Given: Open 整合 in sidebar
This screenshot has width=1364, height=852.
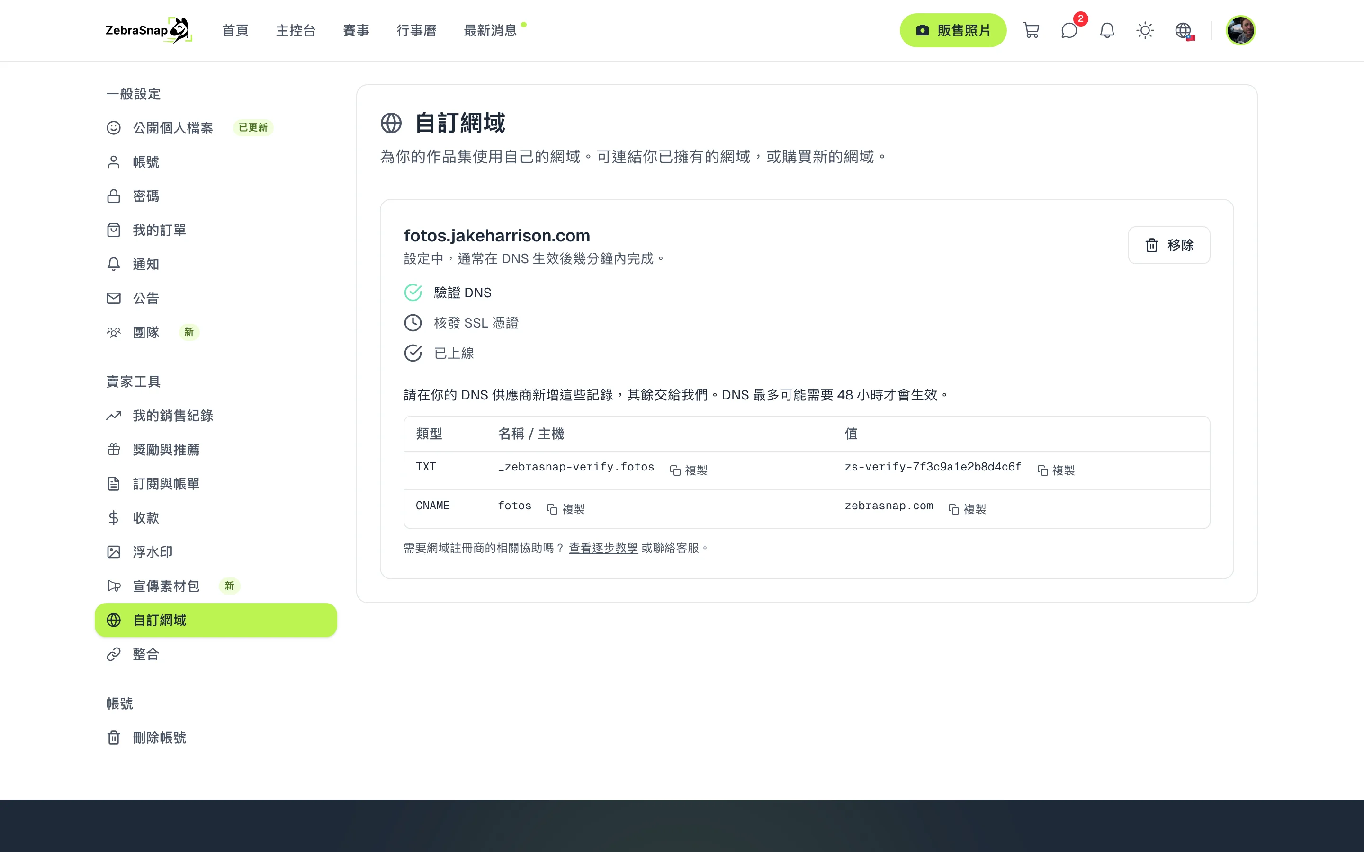Looking at the screenshot, I should pyautogui.click(x=216, y=654).
